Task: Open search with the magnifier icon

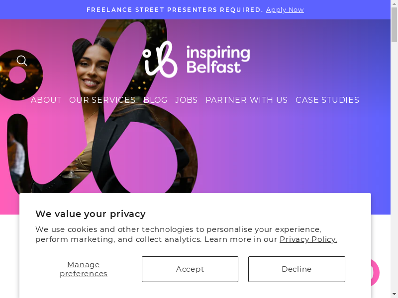Action: (22, 61)
